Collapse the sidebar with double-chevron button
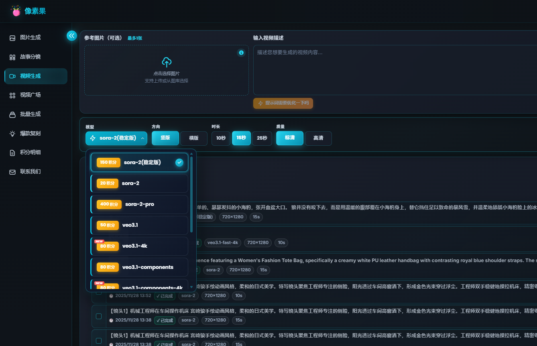This screenshot has height=346, width=537. [71, 36]
